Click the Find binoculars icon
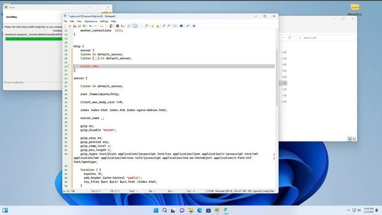 [118, 26]
